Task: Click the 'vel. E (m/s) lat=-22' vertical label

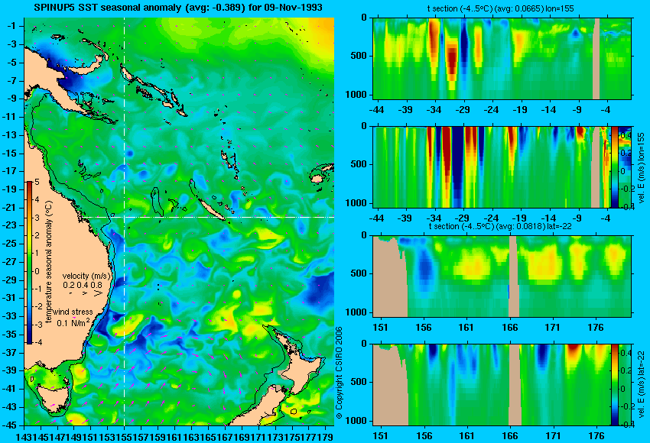Action: [x=642, y=385]
